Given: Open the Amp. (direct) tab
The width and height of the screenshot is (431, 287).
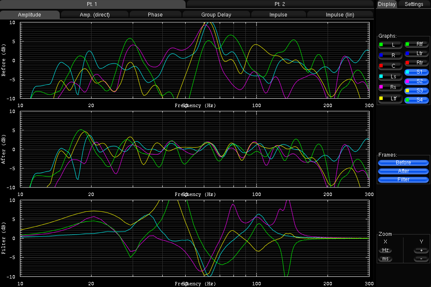Looking at the screenshot, I should coord(95,15).
